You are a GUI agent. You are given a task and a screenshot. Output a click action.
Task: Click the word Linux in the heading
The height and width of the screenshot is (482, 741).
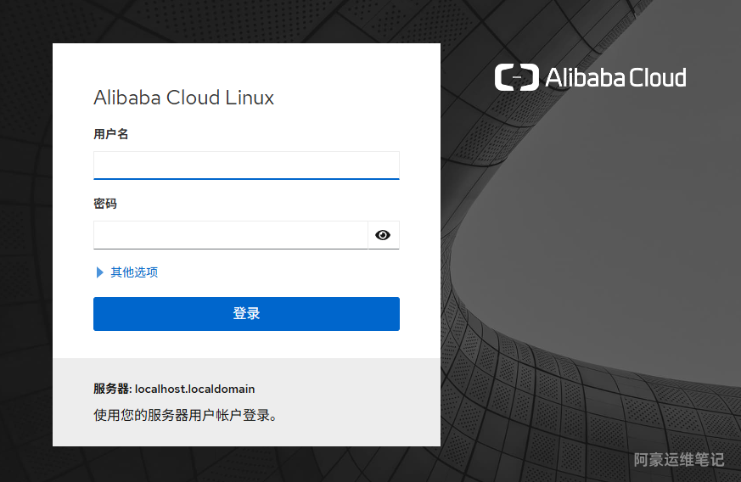pos(250,98)
